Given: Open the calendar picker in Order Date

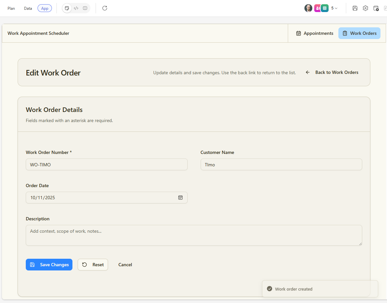Looking at the screenshot, I should point(180,198).
